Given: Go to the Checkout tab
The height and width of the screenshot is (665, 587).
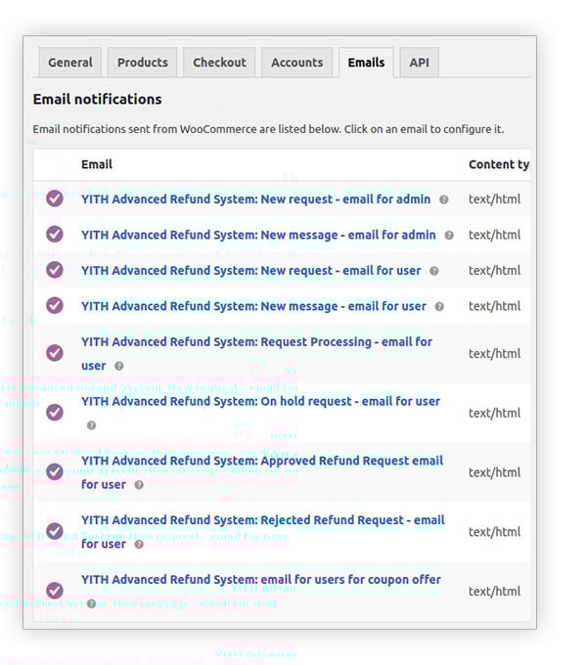Looking at the screenshot, I should (x=219, y=63).
